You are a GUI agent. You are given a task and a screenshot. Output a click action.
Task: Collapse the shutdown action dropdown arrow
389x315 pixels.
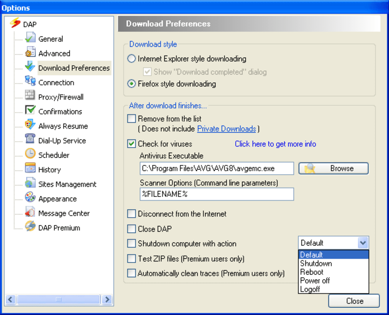[363, 243]
